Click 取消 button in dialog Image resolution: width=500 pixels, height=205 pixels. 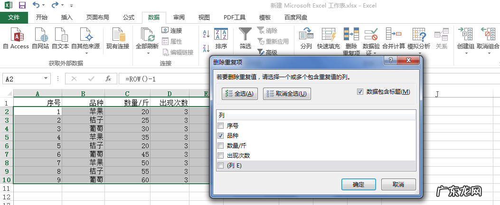point(398,184)
